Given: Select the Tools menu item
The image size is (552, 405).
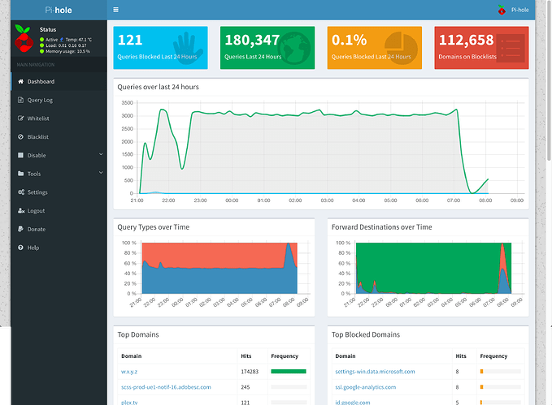Looking at the screenshot, I should click(x=34, y=174).
